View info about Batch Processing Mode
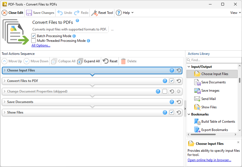Image resolution: width=242 pixels, height=167 pixels. pyautogui.click(x=74, y=36)
